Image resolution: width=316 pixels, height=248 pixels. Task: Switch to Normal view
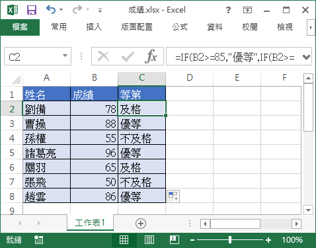tap(124, 240)
